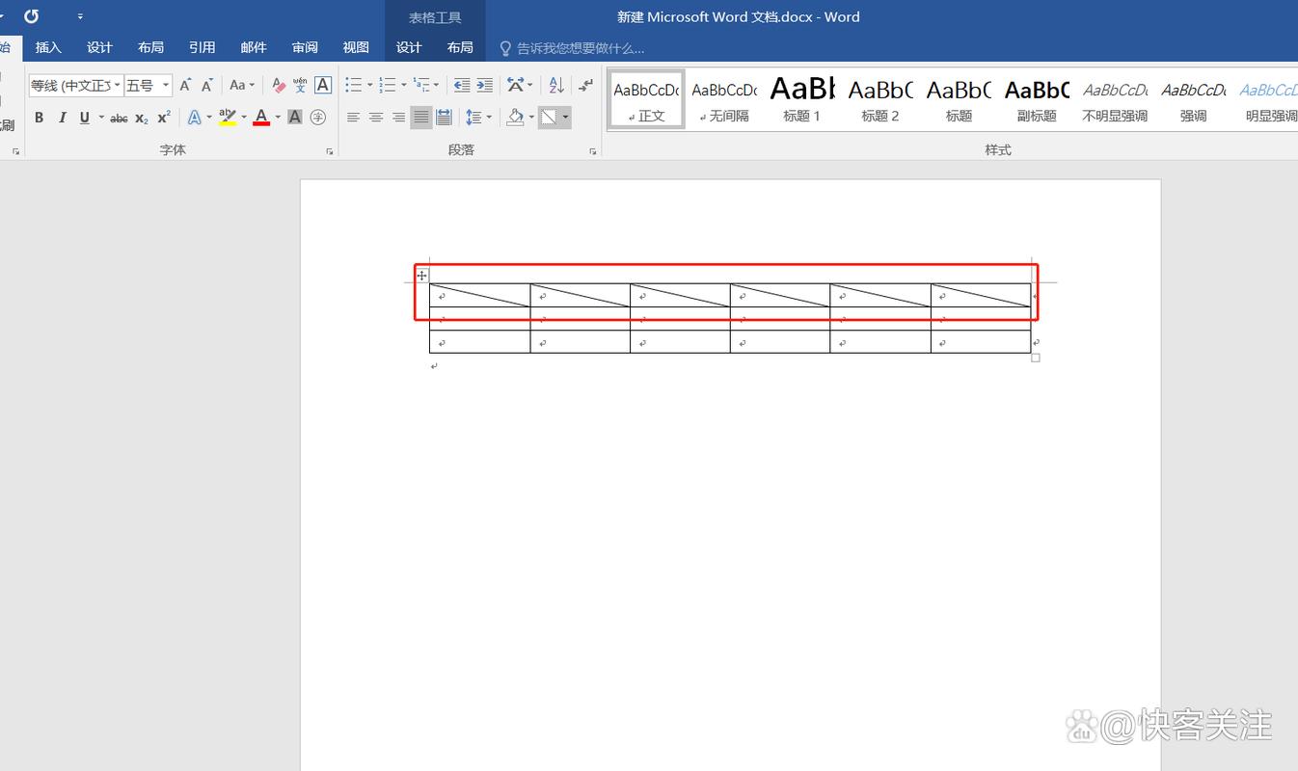Screen dimensions: 1298x771
Task: Click the decrease font size icon
Action: point(207,85)
